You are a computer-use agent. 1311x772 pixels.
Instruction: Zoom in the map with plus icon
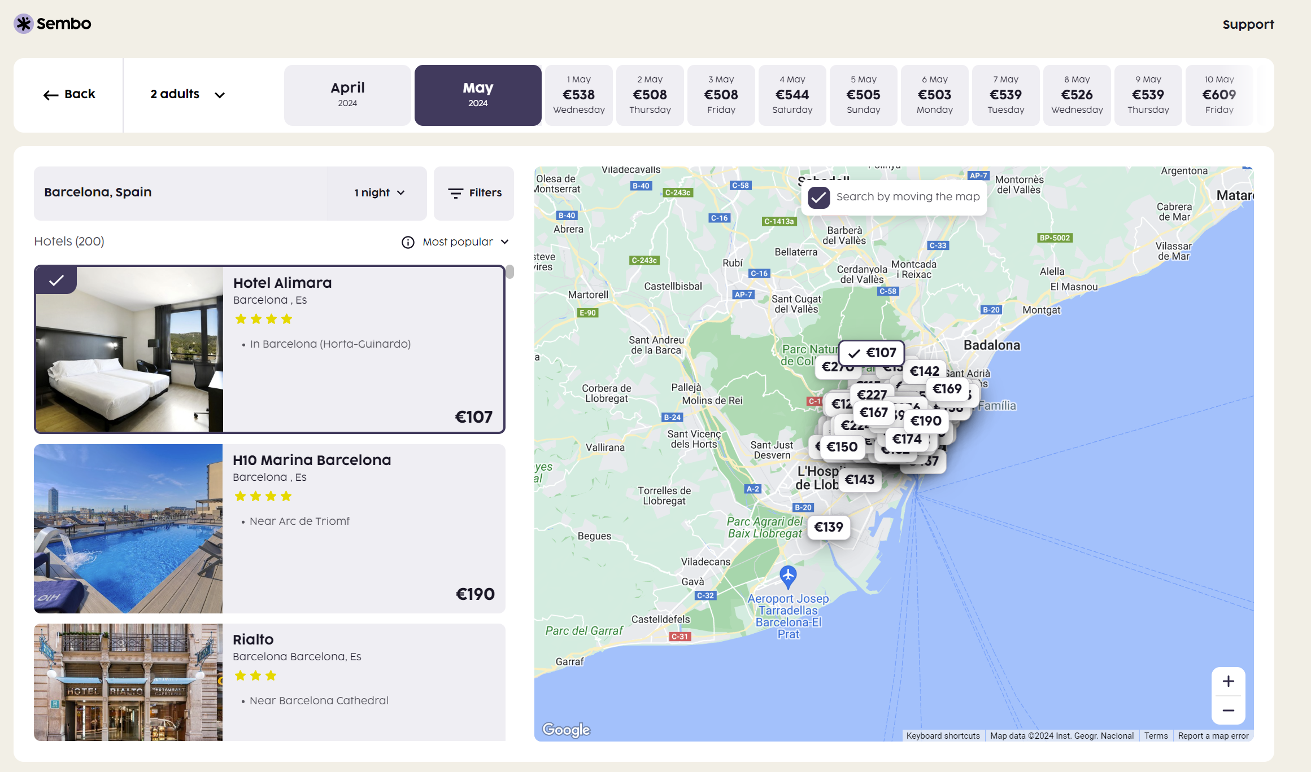click(1228, 681)
